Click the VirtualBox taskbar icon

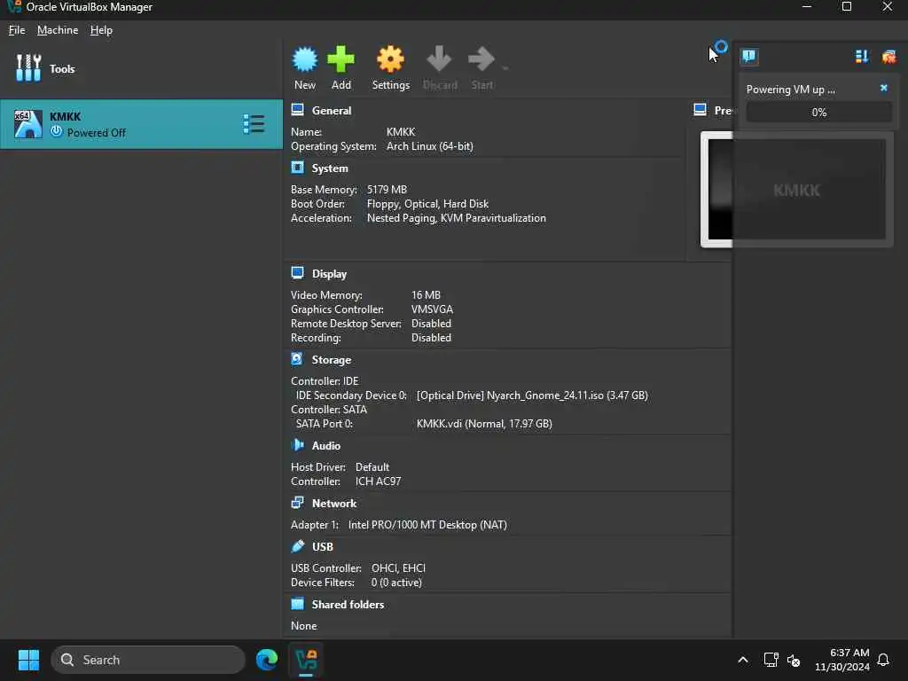306,660
